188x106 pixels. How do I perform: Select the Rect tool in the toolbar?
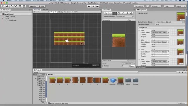tap(20, 6)
